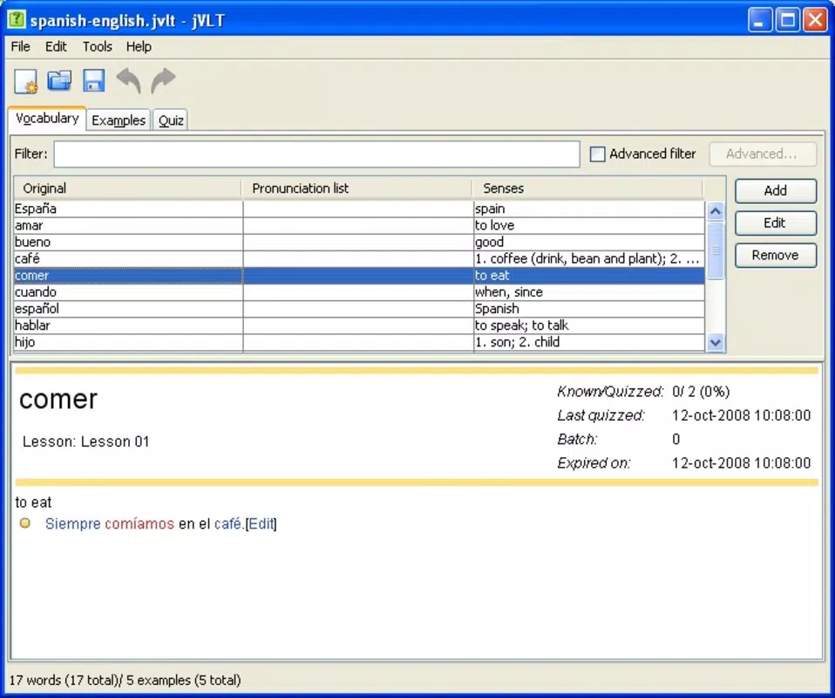Click the vocabulary list scrollbar thumb
Viewport: 835px width, 698px height.
click(x=716, y=250)
